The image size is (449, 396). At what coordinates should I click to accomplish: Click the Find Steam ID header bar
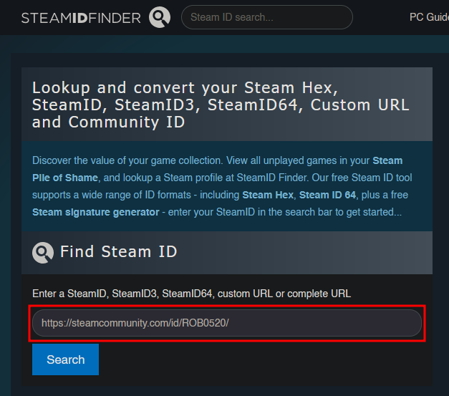coord(227,253)
